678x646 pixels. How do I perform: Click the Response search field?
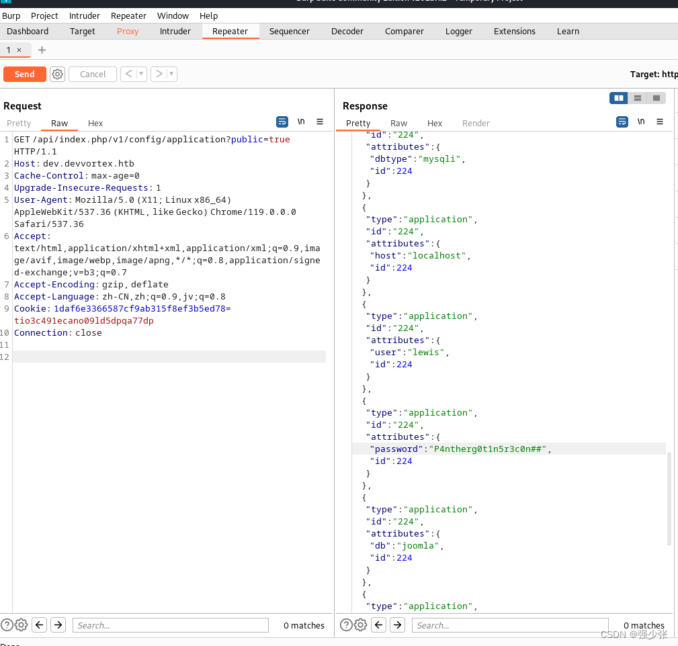510,625
